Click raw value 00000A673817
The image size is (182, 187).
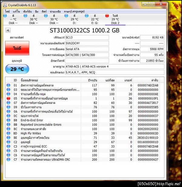148,103
